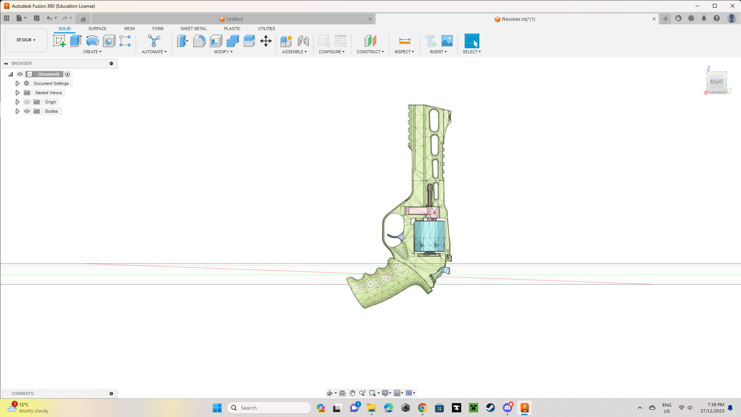
Task: Switch to the SURFACE tab
Action: (x=97, y=29)
